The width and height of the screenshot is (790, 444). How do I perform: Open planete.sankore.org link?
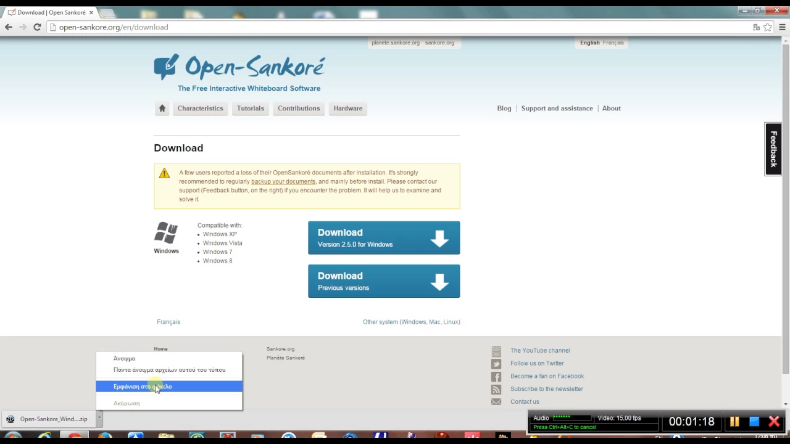pos(396,43)
